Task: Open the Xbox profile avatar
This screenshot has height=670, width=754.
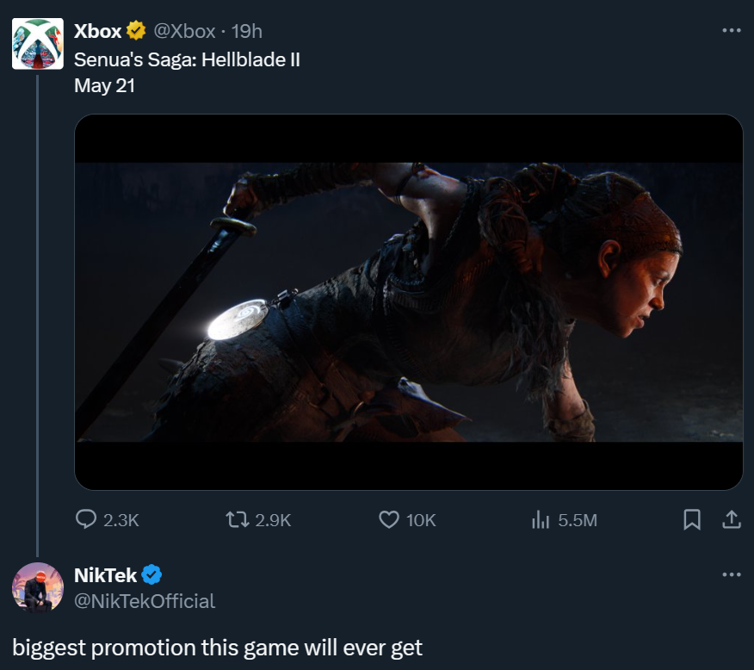Action: pyautogui.click(x=38, y=43)
